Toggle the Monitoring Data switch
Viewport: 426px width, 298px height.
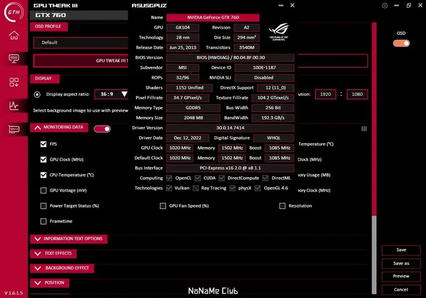pyautogui.click(x=102, y=129)
